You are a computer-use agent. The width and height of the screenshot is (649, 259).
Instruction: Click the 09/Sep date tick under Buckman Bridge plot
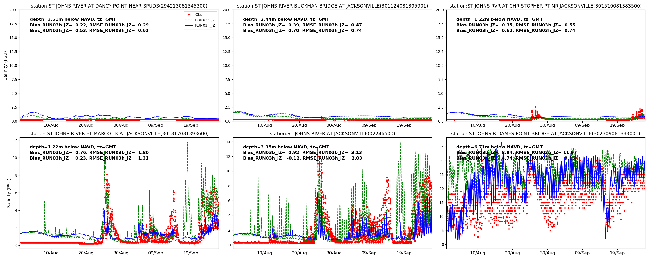[369, 125]
